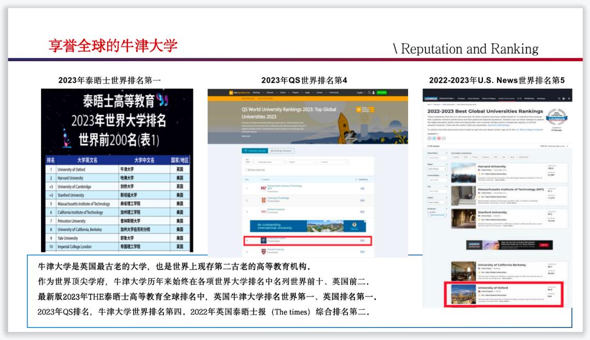This screenshot has width=590, height=340.
Task: Click the Cambridge crest in the QS ranking list
Action: coord(264,200)
